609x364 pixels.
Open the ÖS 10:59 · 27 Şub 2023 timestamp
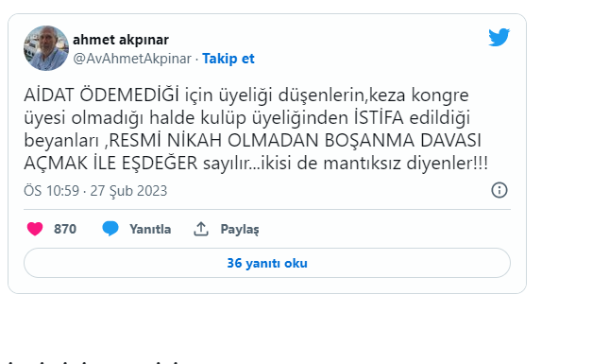click(x=95, y=191)
